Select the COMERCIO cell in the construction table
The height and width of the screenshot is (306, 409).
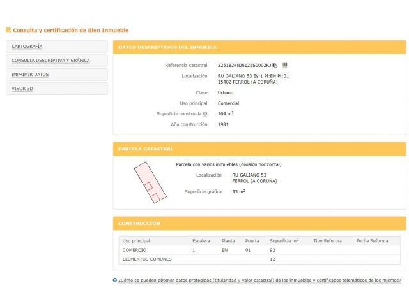134,250
